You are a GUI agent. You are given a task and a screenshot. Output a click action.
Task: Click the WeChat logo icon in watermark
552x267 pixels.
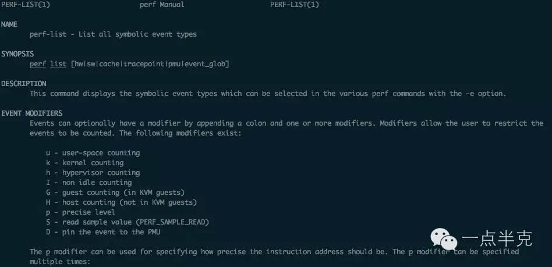[x=444, y=238]
